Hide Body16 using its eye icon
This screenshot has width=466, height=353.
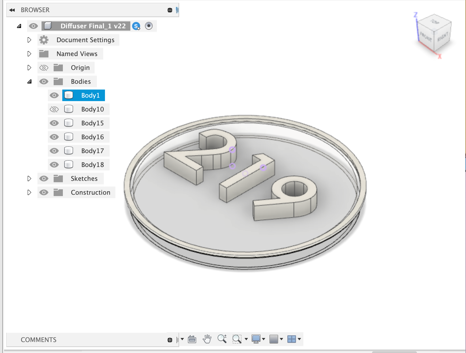coord(54,137)
